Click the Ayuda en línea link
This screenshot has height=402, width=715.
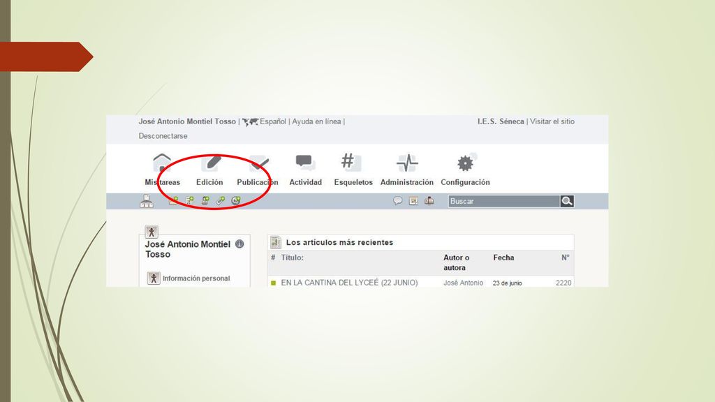pos(316,121)
